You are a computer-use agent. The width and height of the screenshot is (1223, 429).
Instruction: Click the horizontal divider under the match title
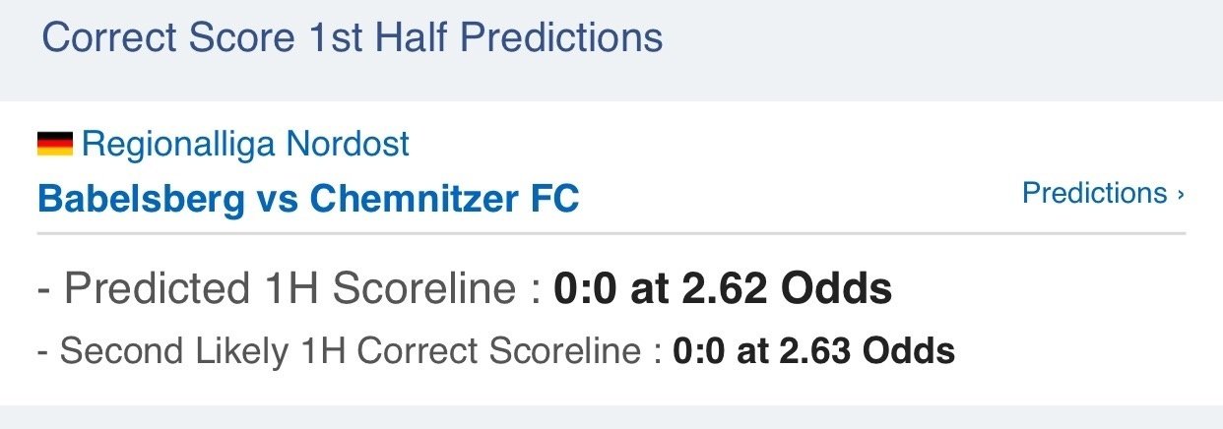point(611,233)
